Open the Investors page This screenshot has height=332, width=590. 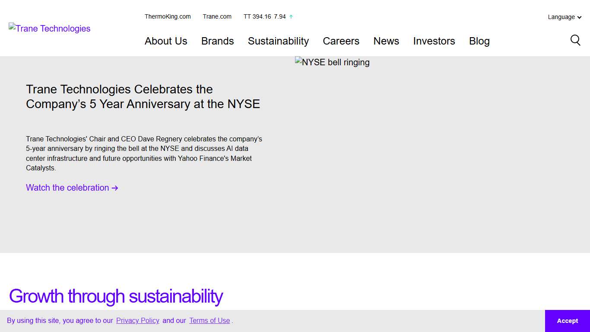[434, 41]
